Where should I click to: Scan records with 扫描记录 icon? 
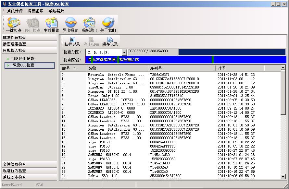[72, 41]
